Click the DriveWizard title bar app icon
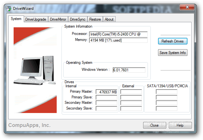Viewport: 203px width, 140px height. [x=9, y=9]
